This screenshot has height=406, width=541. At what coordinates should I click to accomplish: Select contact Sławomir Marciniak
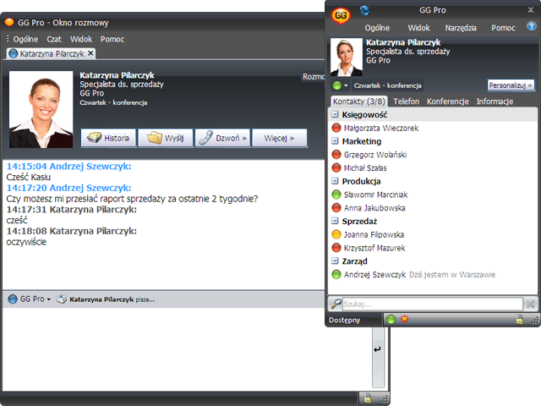pos(375,195)
